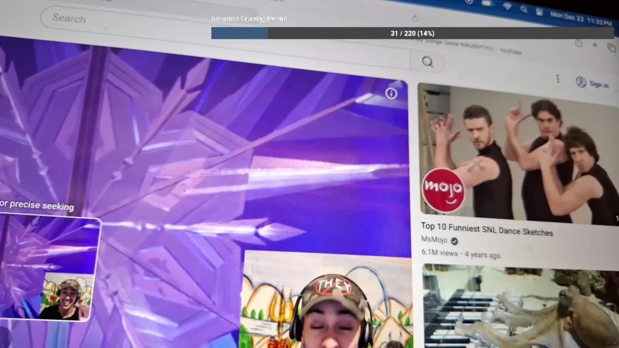Show the Safari tab overview
619x348 pixels.
pyautogui.click(x=611, y=47)
